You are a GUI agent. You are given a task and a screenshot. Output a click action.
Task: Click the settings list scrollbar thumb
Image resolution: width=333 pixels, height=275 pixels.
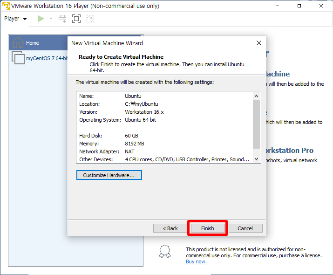click(256, 124)
